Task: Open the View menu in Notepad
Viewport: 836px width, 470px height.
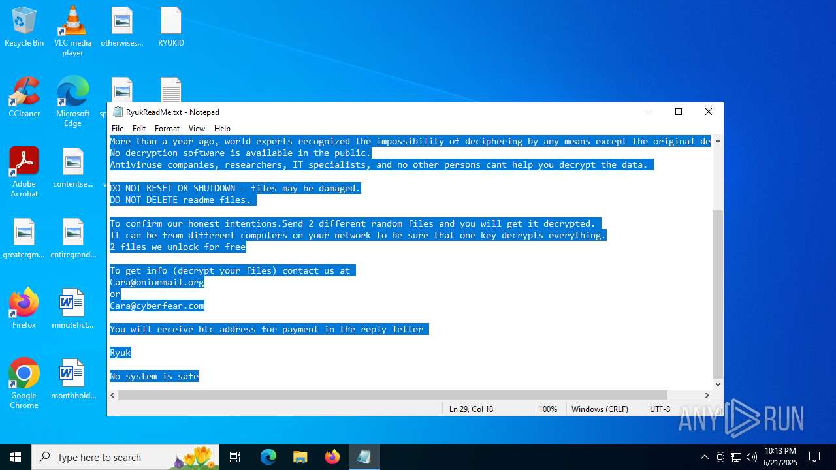Action: (197, 129)
